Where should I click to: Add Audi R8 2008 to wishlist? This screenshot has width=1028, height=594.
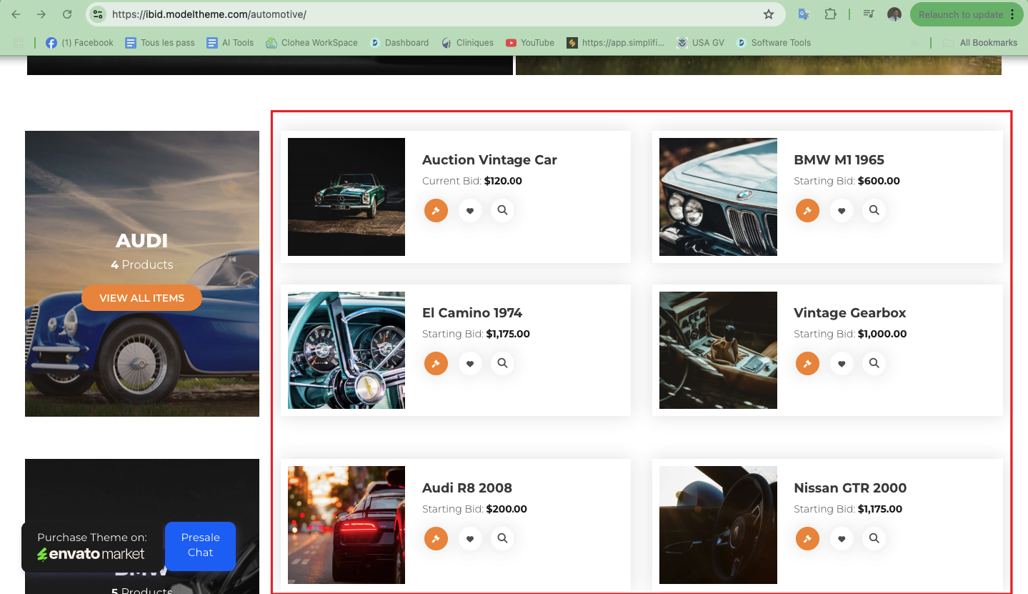point(469,538)
